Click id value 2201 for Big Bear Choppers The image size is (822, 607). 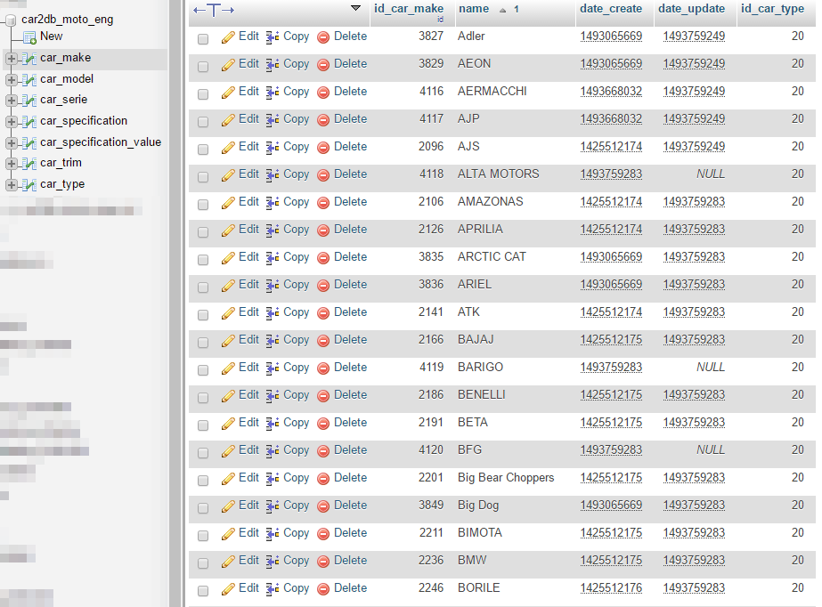pyautogui.click(x=431, y=478)
